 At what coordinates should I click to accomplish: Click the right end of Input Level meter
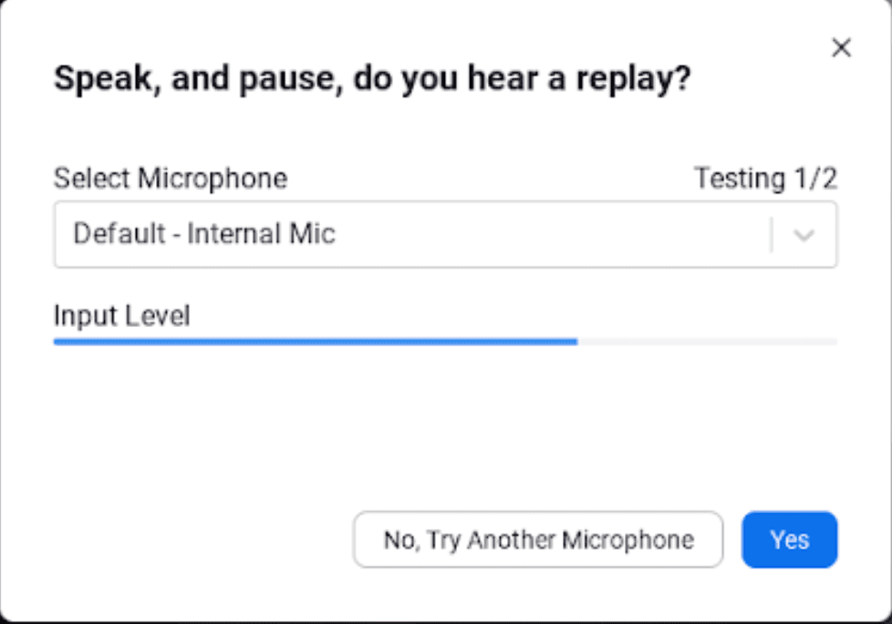833,342
